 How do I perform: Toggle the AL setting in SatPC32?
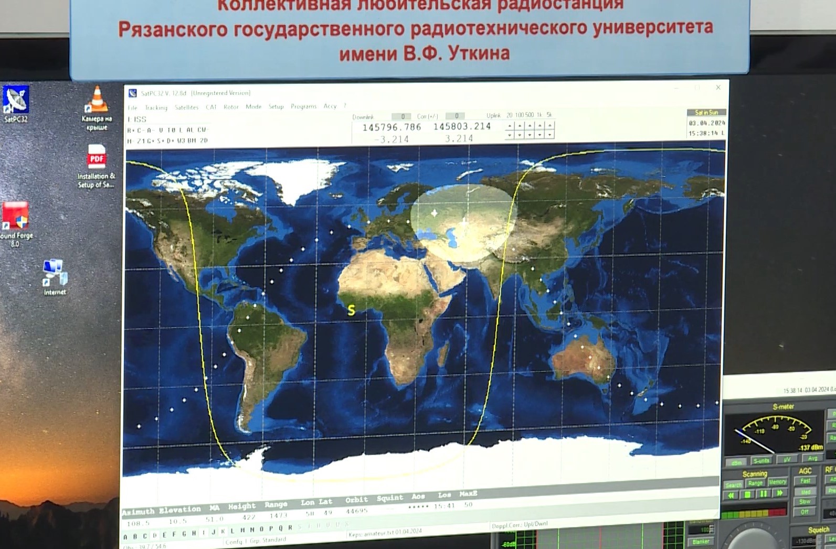(x=190, y=130)
